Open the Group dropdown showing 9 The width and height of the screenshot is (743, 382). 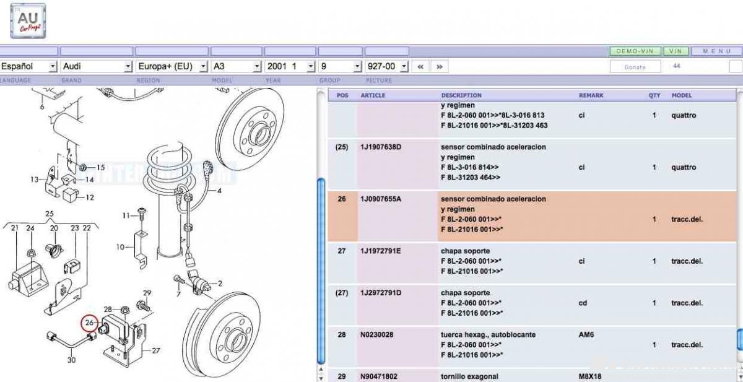[340, 66]
